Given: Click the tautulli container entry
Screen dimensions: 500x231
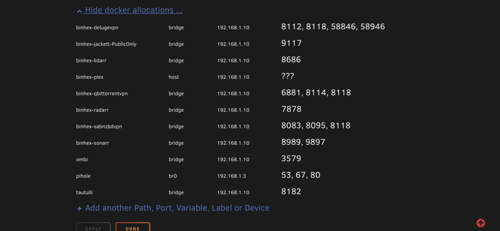Looking at the screenshot, I should pyautogui.click(x=84, y=193).
